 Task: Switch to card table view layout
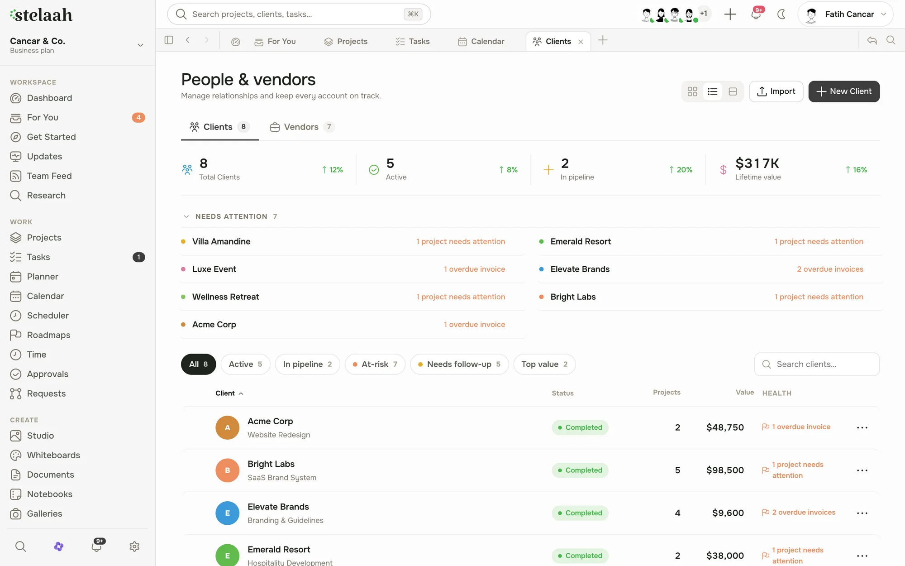pos(733,91)
